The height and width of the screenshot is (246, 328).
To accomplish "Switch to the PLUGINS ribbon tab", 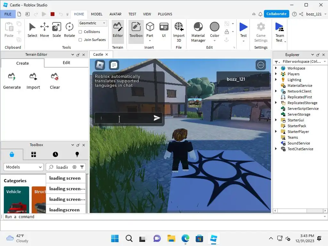I will click(x=165, y=14).
